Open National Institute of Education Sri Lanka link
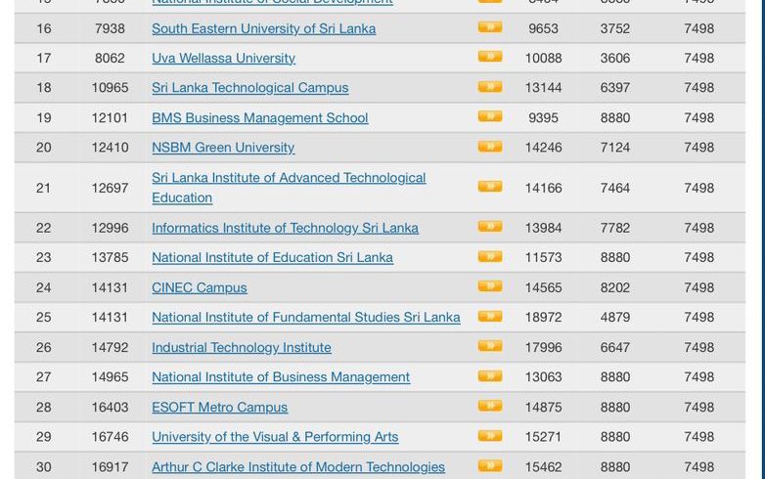Image resolution: width=765 pixels, height=479 pixels. 272,258
